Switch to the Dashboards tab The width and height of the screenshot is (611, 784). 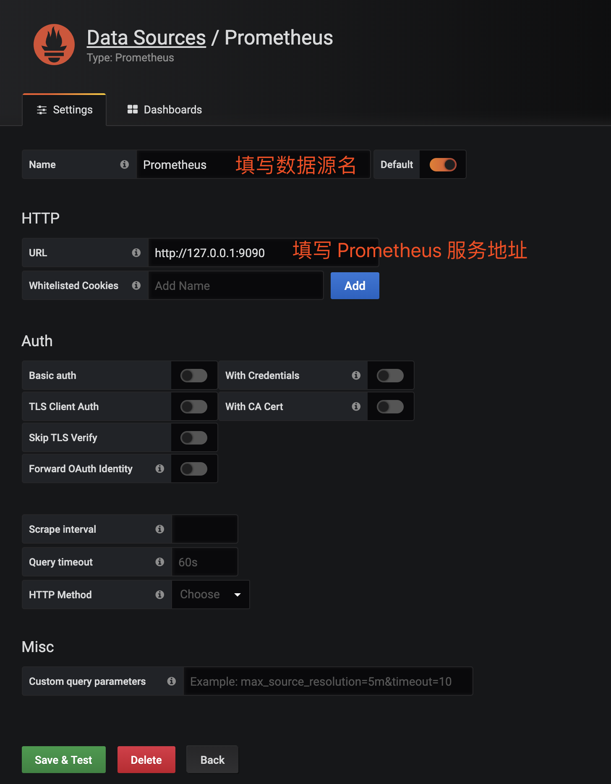(x=164, y=110)
